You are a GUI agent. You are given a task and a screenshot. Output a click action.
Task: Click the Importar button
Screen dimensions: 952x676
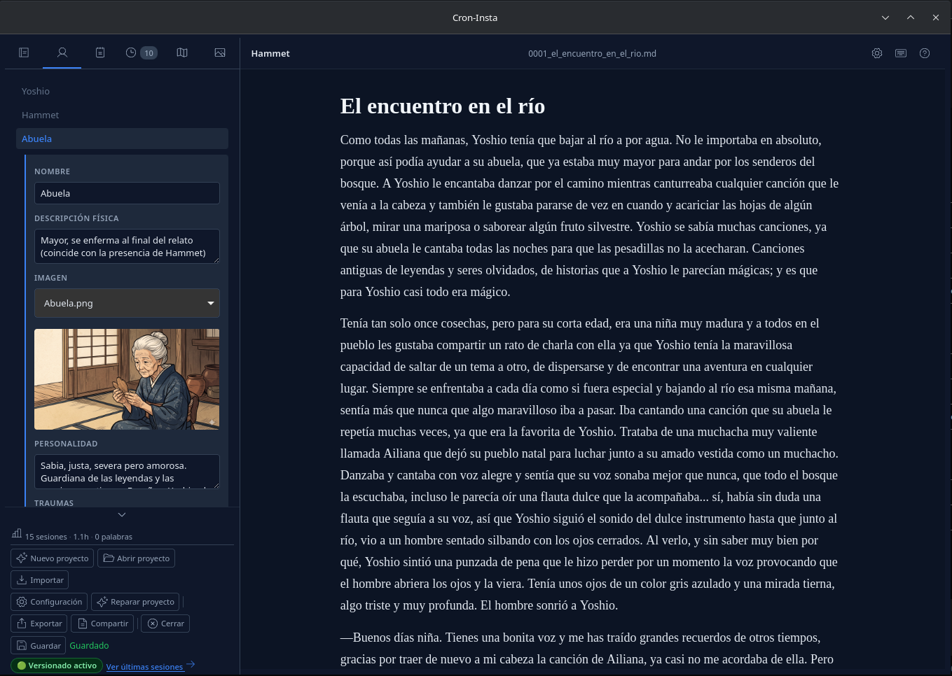pos(39,580)
